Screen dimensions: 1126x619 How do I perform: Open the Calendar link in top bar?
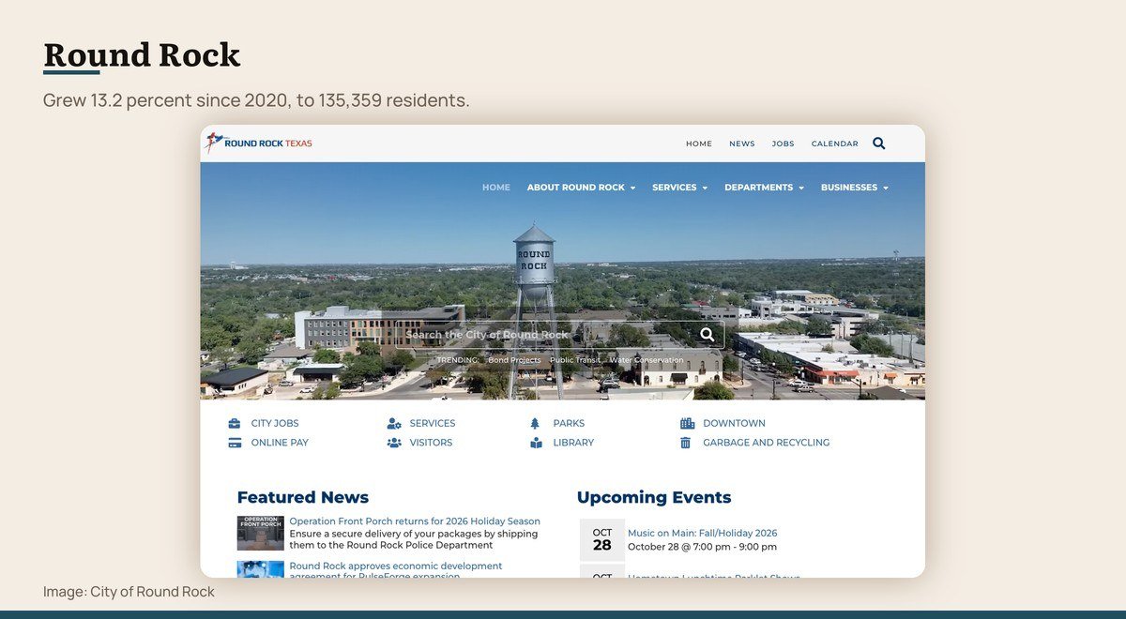coord(835,143)
